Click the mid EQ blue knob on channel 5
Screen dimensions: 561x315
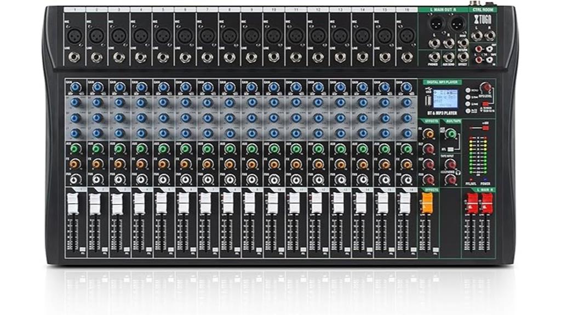click(163, 118)
